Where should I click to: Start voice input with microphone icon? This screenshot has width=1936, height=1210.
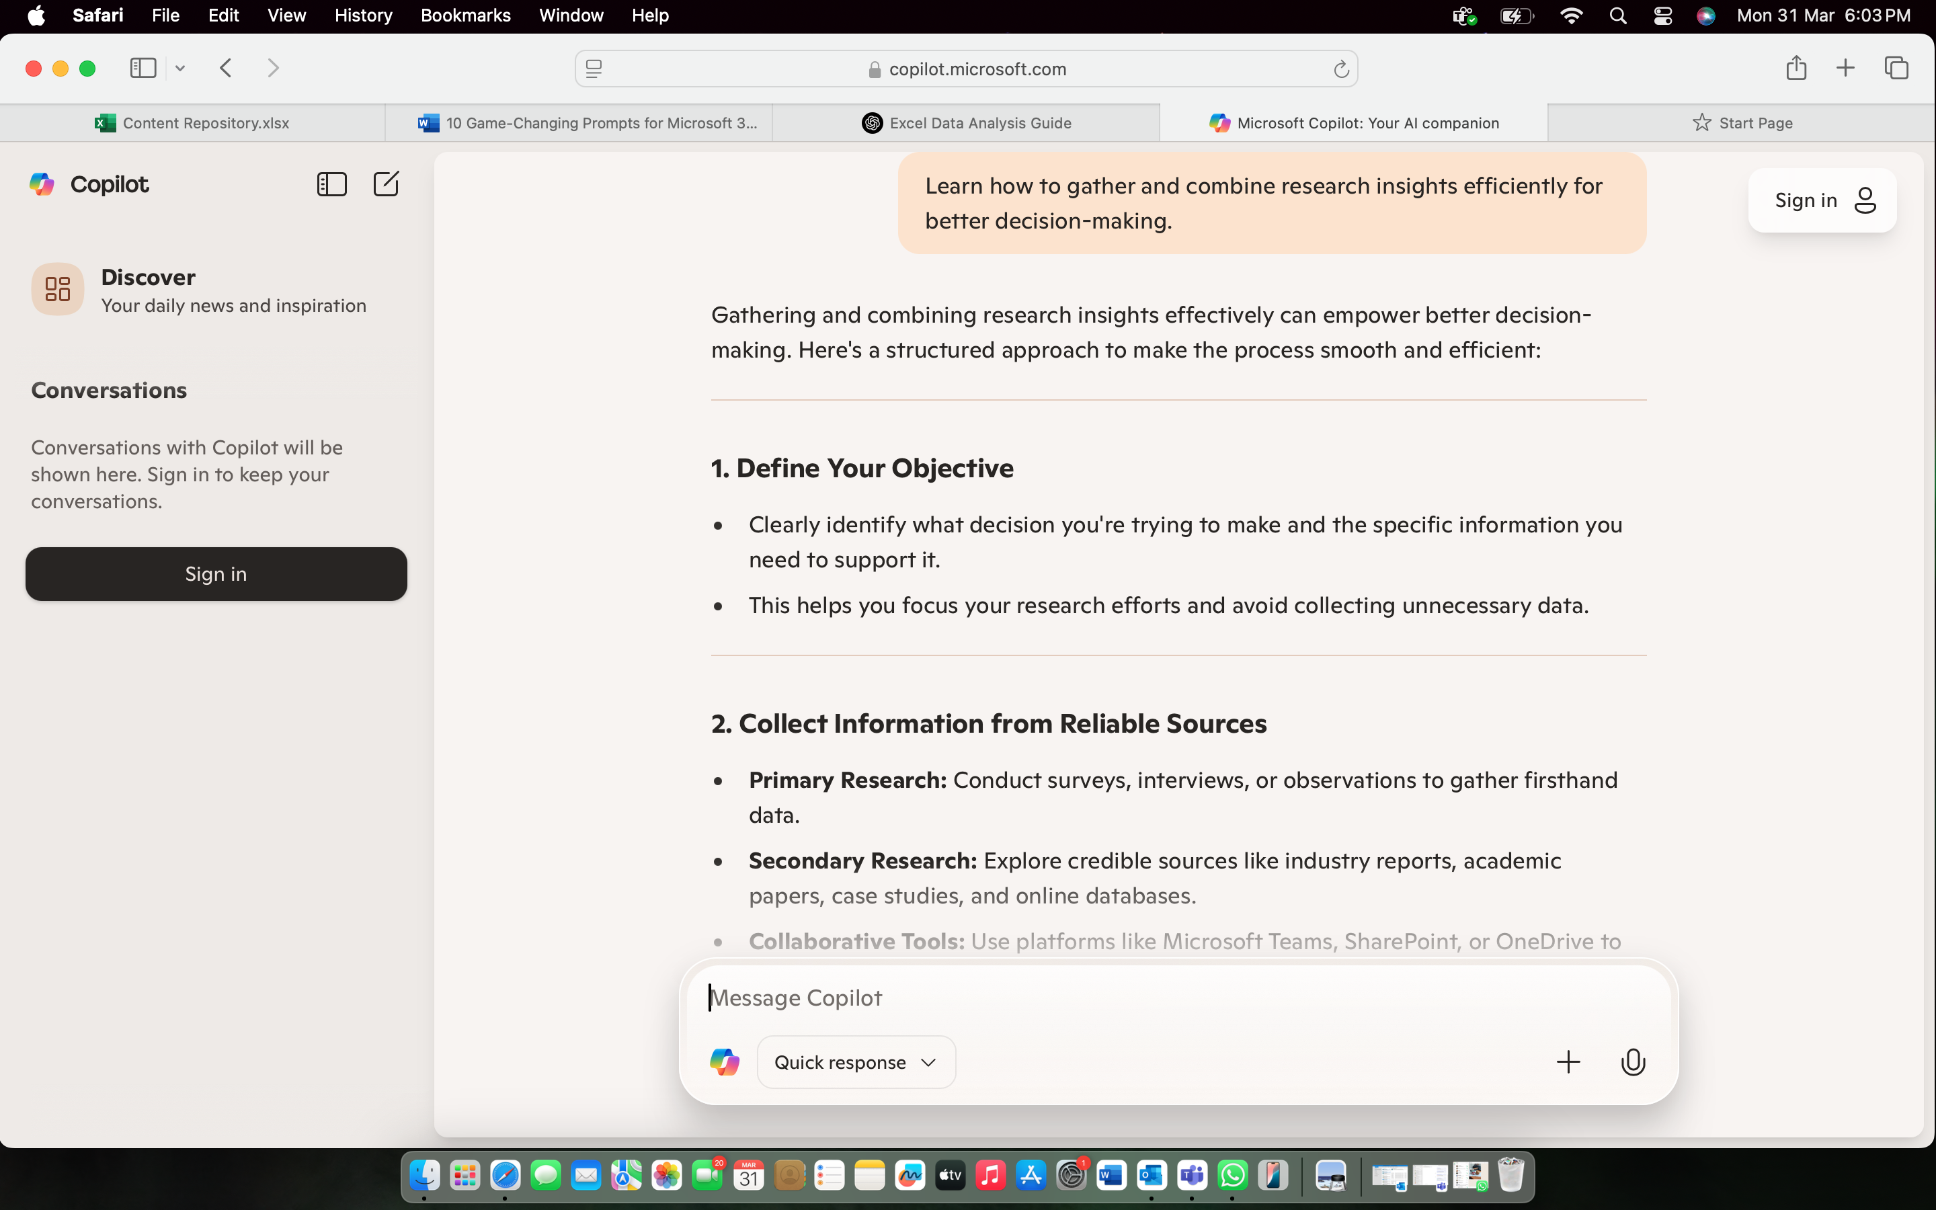click(x=1633, y=1062)
